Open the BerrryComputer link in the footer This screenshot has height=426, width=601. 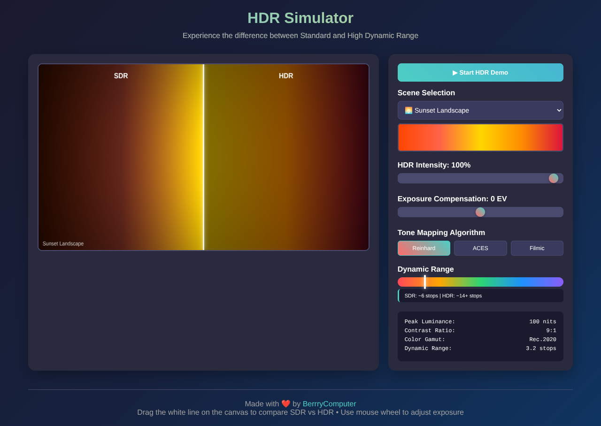click(x=329, y=403)
